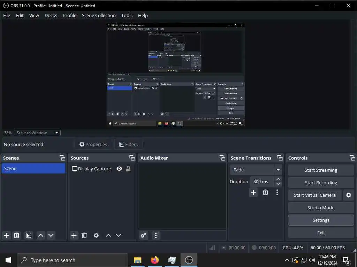
Task: Click Start Virtual Camera button
Action: coord(315,195)
